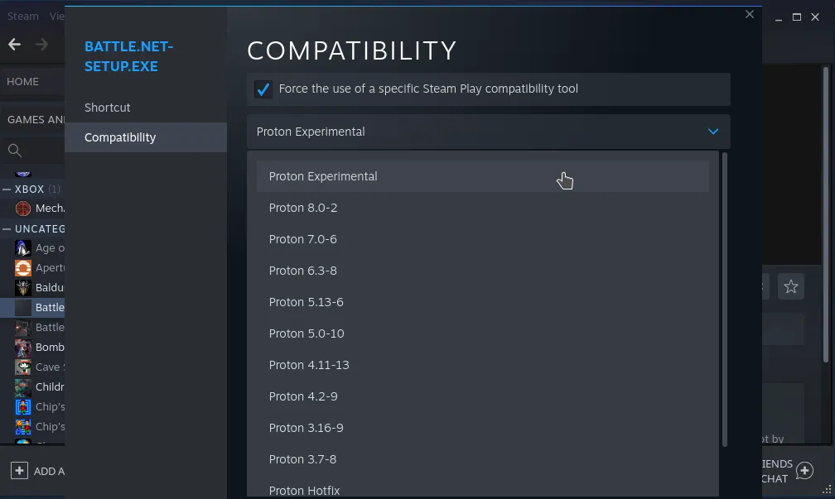Select Proton Experimental in dropdown list
835x499 pixels.
[323, 176]
